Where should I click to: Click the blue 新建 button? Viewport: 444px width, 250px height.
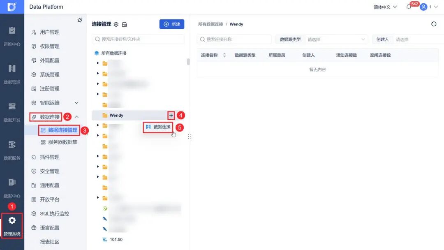tap(172, 24)
